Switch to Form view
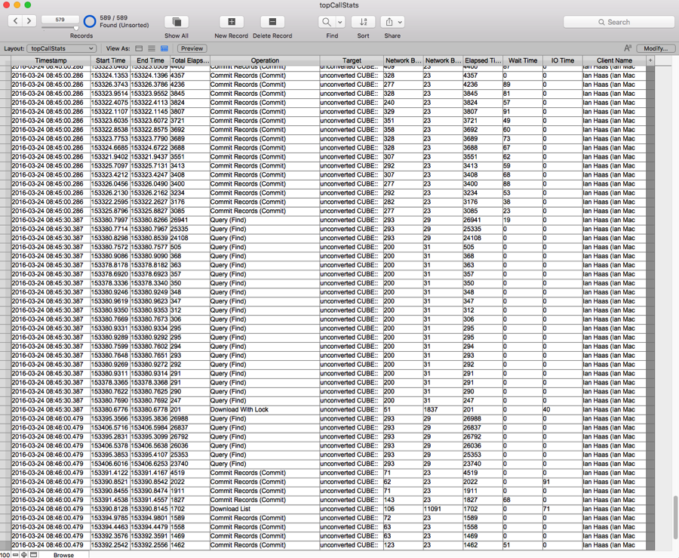This screenshot has height=558, width=679. (139, 48)
